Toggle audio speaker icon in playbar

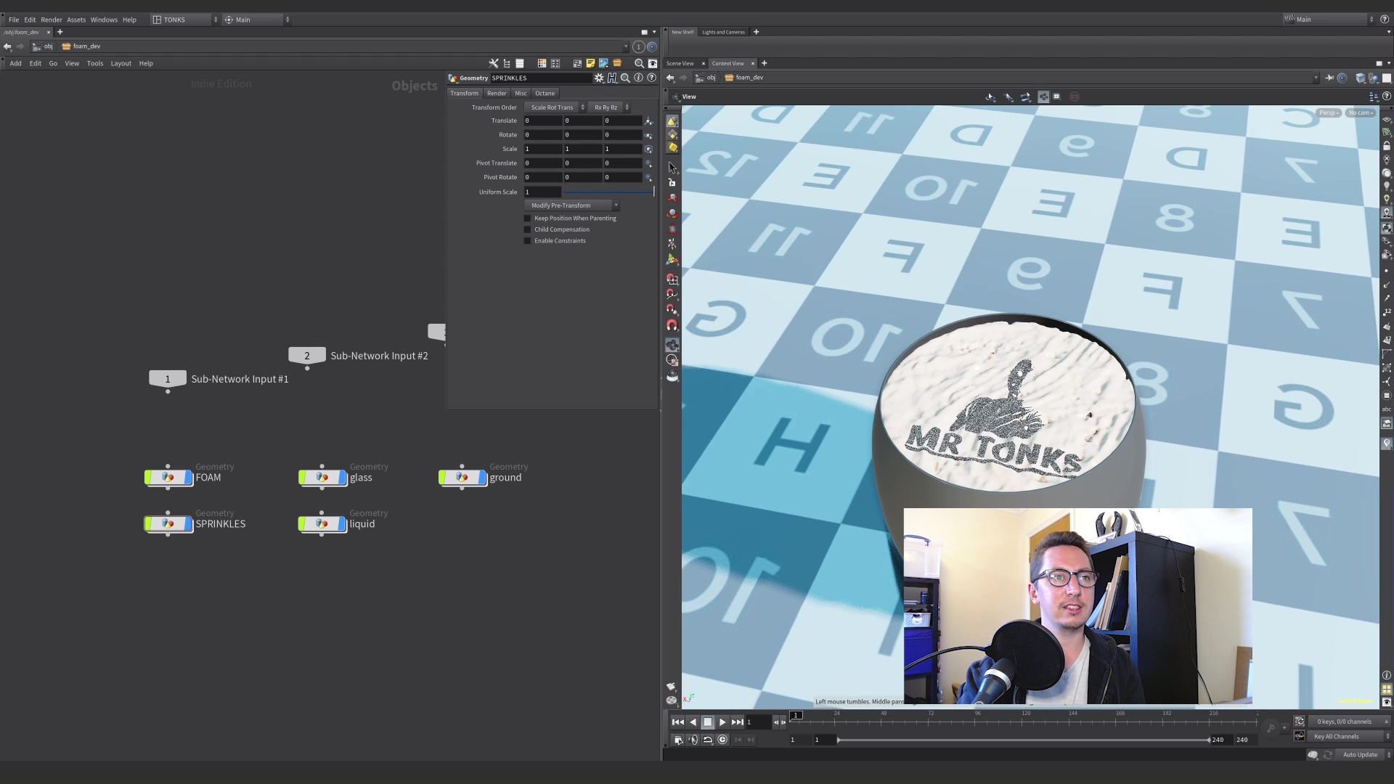click(x=693, y=740)
